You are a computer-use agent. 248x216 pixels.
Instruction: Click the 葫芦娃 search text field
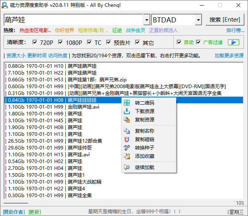click(x=72, y=20)
